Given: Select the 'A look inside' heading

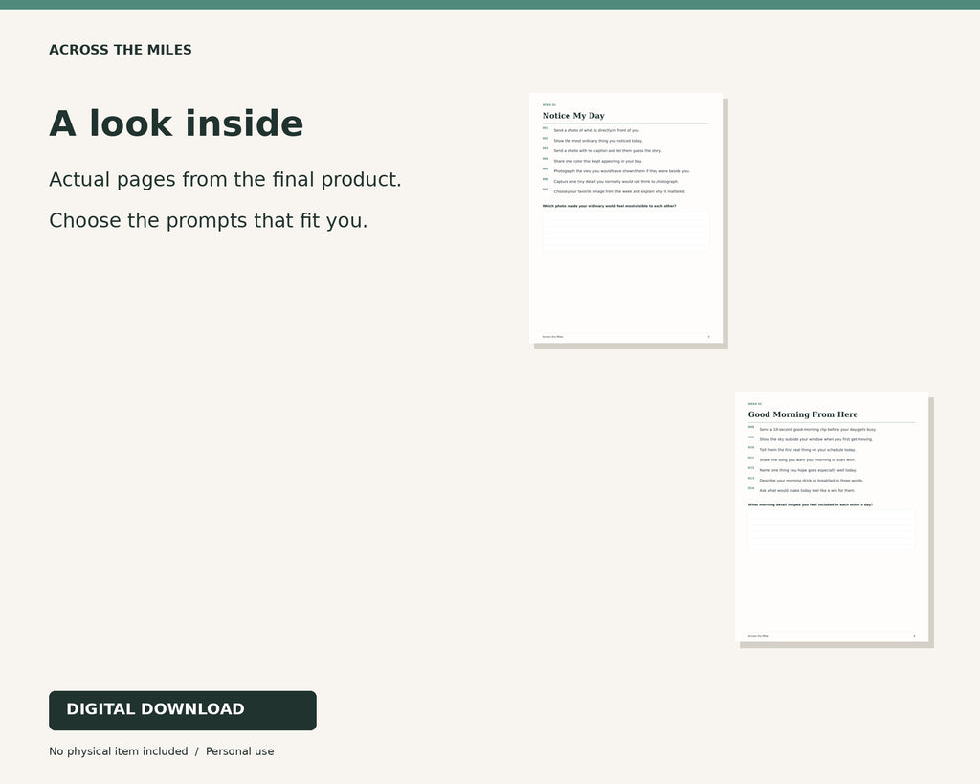Looking at the screenshot, I should (176, 123).
